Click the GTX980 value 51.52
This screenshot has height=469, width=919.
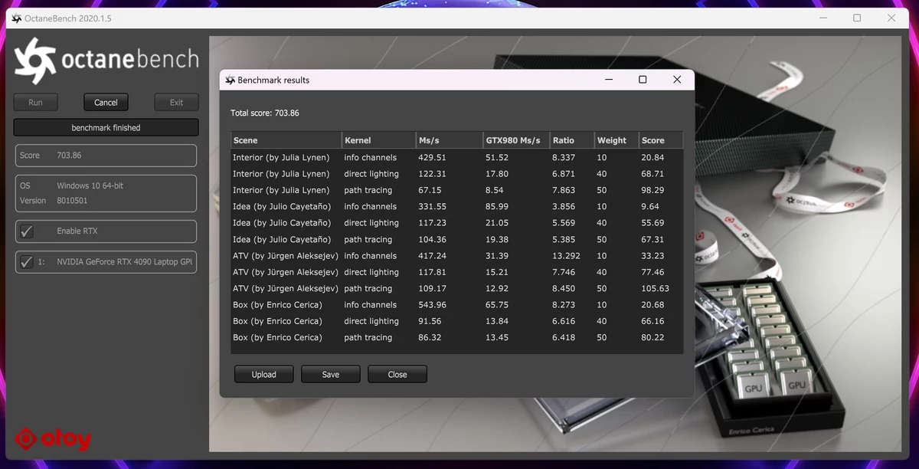pos(497,158)
